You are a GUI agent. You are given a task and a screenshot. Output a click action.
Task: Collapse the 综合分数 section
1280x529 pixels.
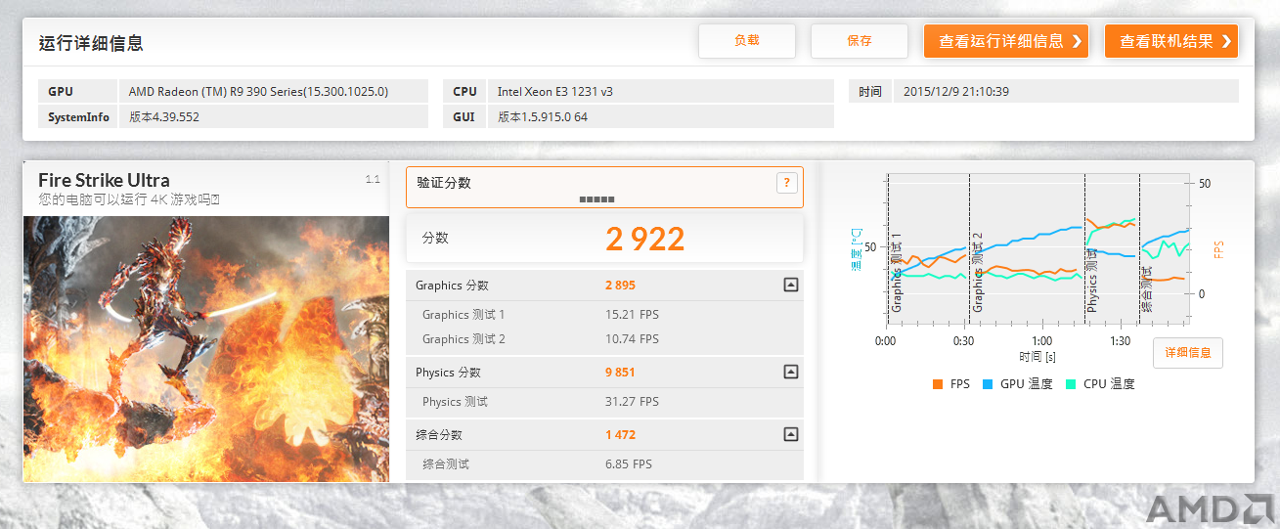point(791,435)
